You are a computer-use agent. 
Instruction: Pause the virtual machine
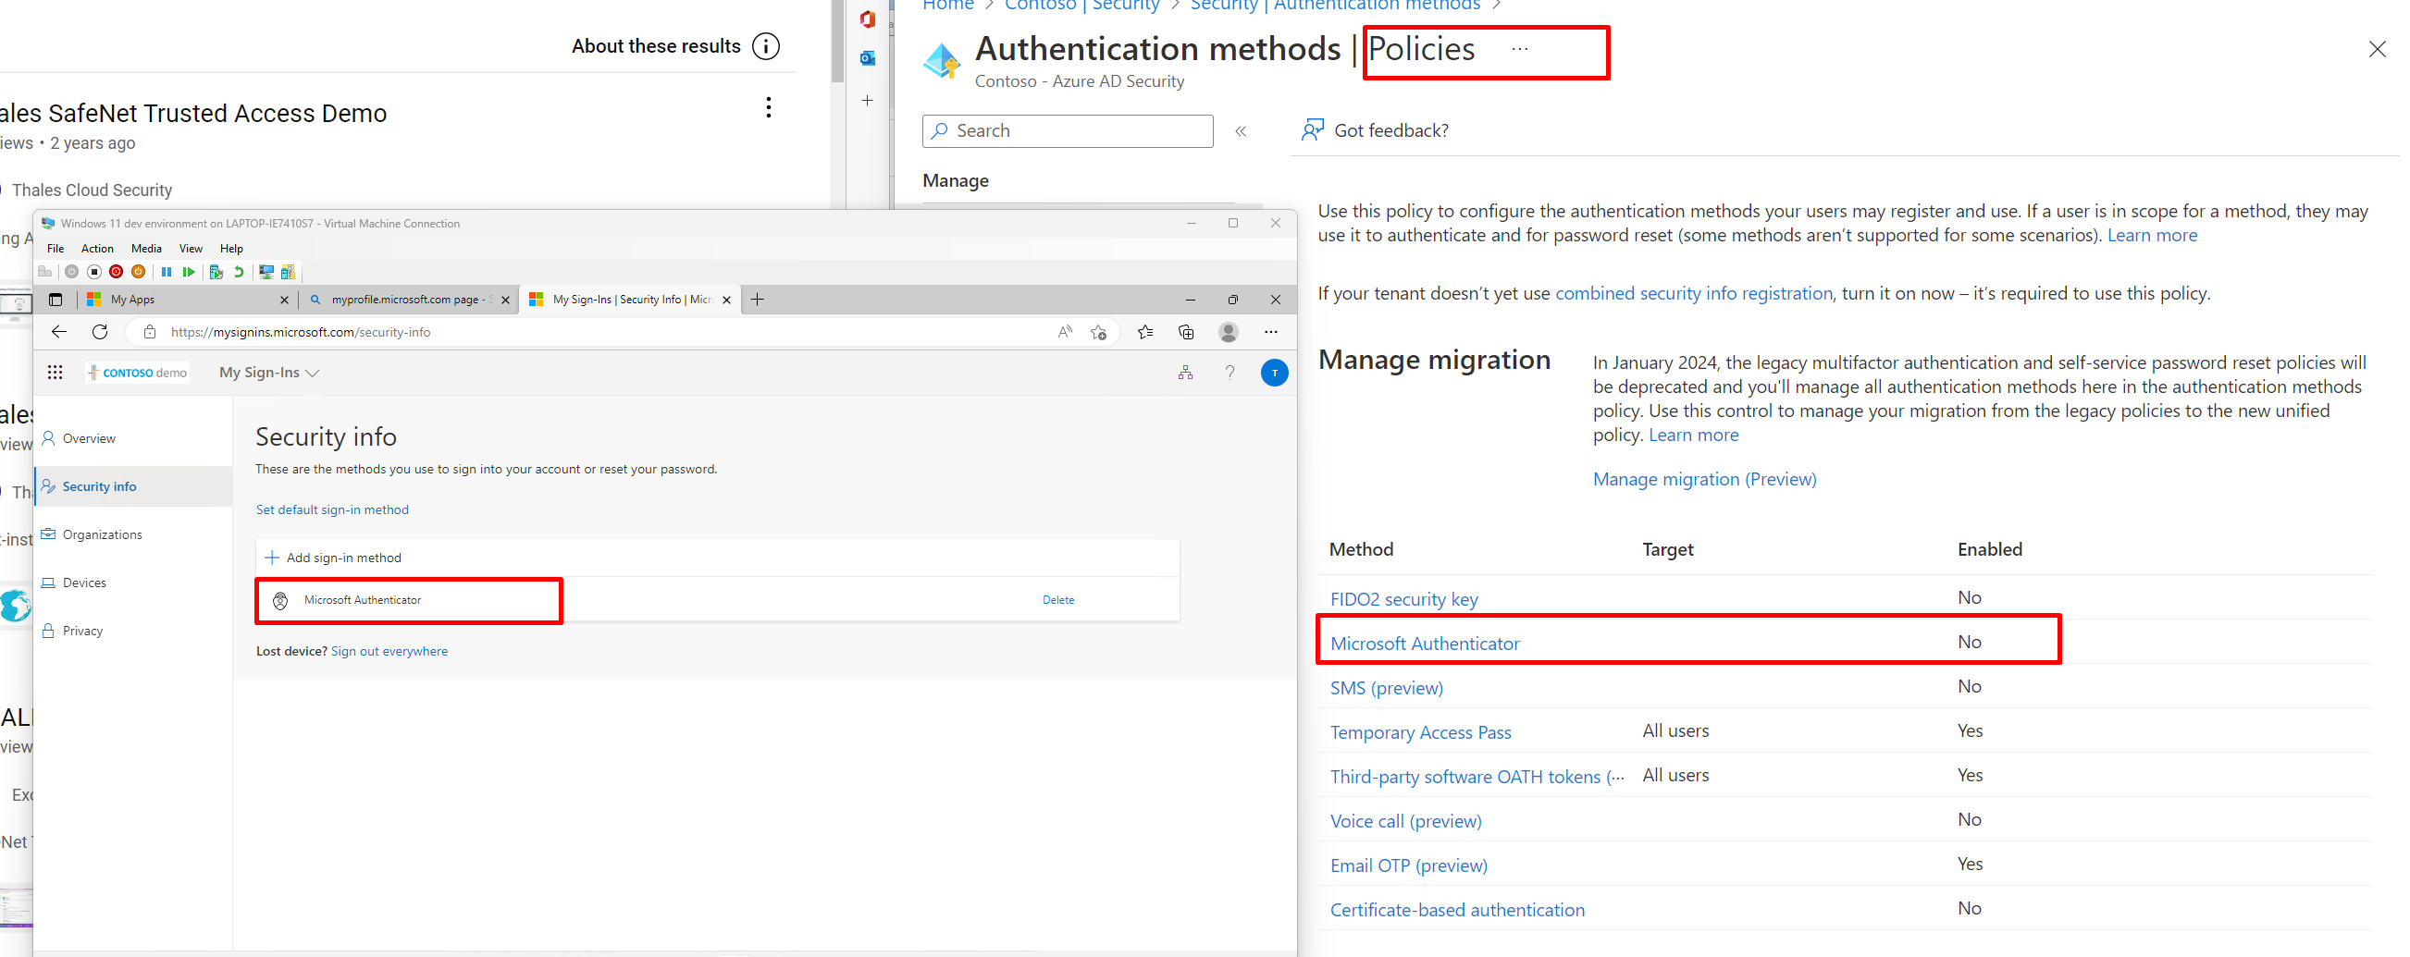point(167,271)
